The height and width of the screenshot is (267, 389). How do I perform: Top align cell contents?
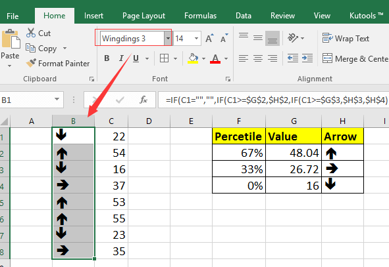pos(244,36)
